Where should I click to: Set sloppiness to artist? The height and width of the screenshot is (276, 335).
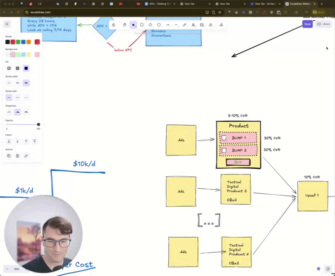coord(18,112)
